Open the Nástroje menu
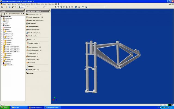The height and width of the screenshot is (109, 174). click(28, 4)
